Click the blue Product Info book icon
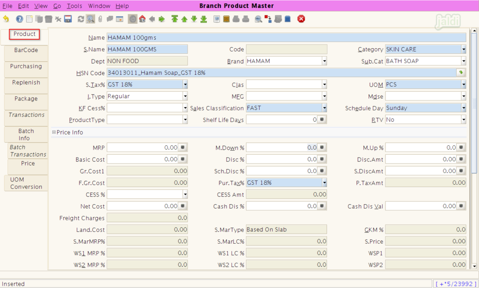 [x=288, y=19]
